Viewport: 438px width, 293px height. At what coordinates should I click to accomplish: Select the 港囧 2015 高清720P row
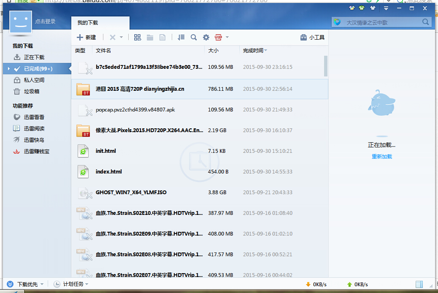[x=200, y=89]
